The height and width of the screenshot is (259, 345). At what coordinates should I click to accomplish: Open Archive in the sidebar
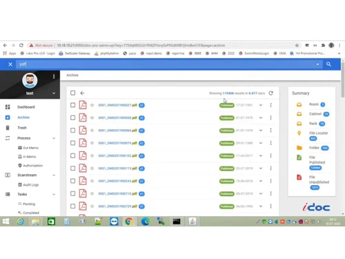pos(23,117)
